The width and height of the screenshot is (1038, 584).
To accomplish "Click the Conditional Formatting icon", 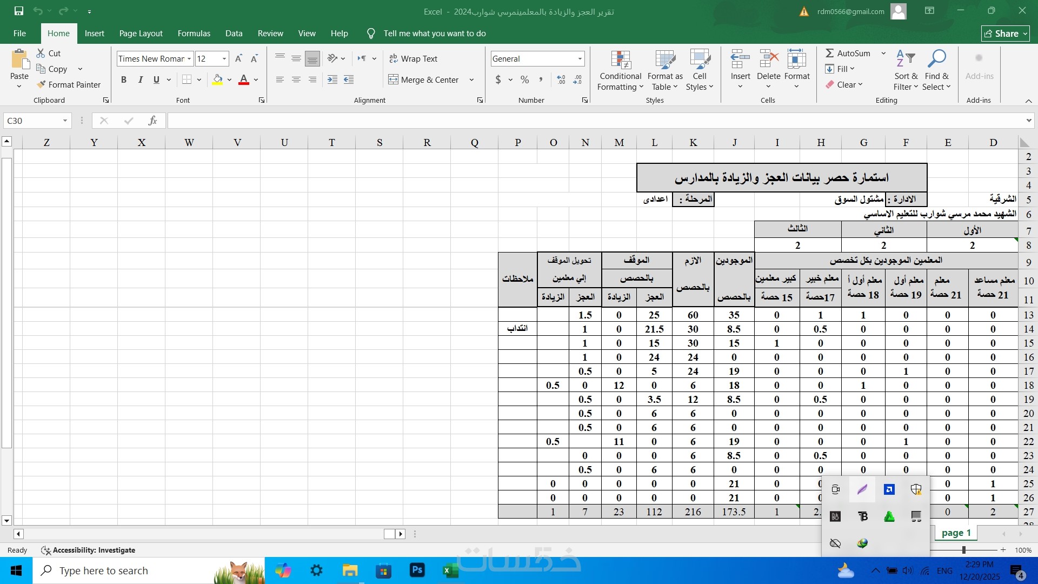I will pyautogui.click(x=621, y=61).
